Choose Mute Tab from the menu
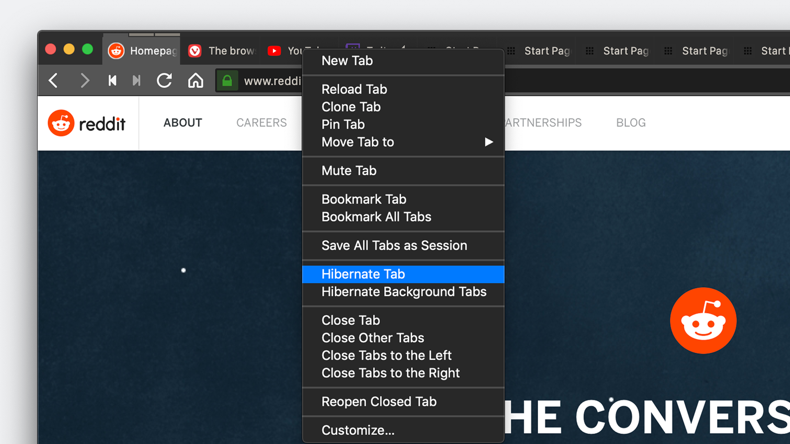Viewport: 790px width, 444px height. pyautogui.click(x=403, y=171)
